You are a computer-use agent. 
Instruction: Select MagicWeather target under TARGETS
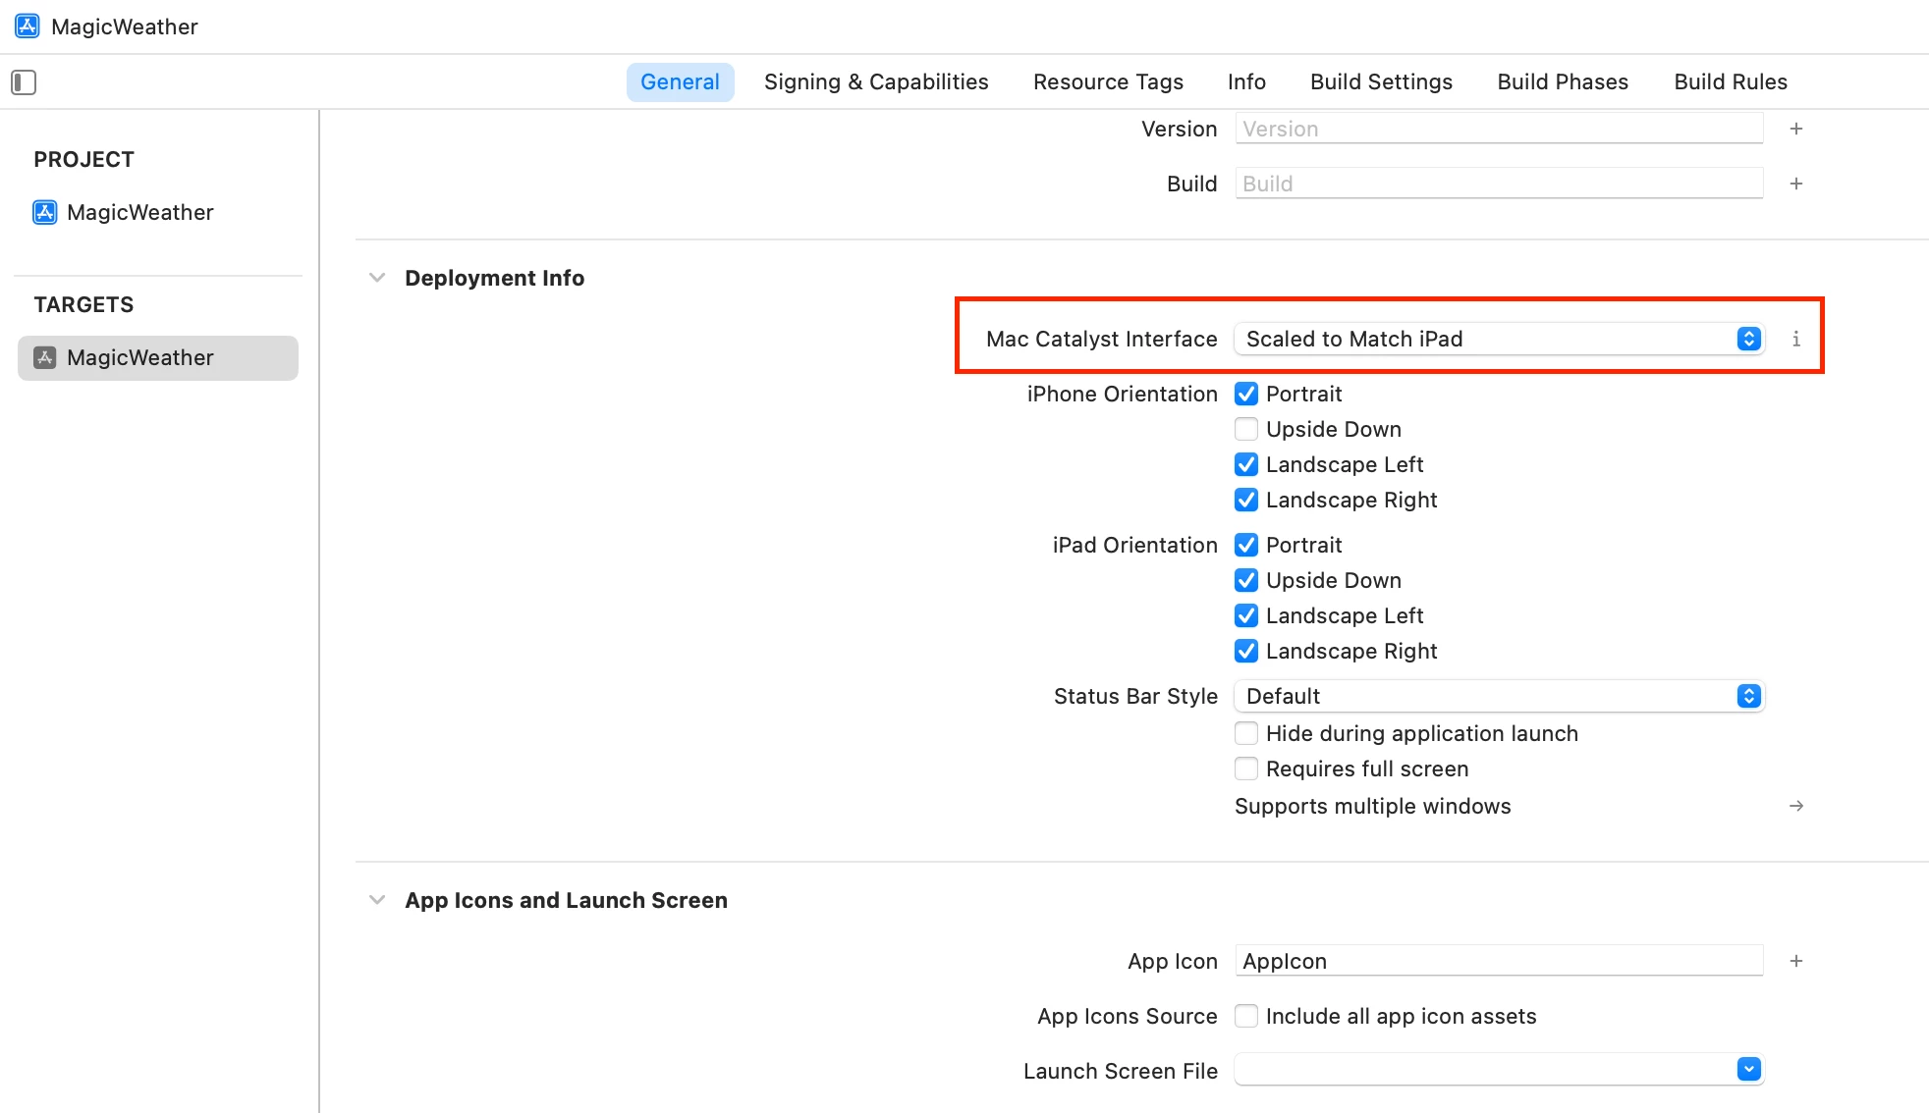pos(158,358)
